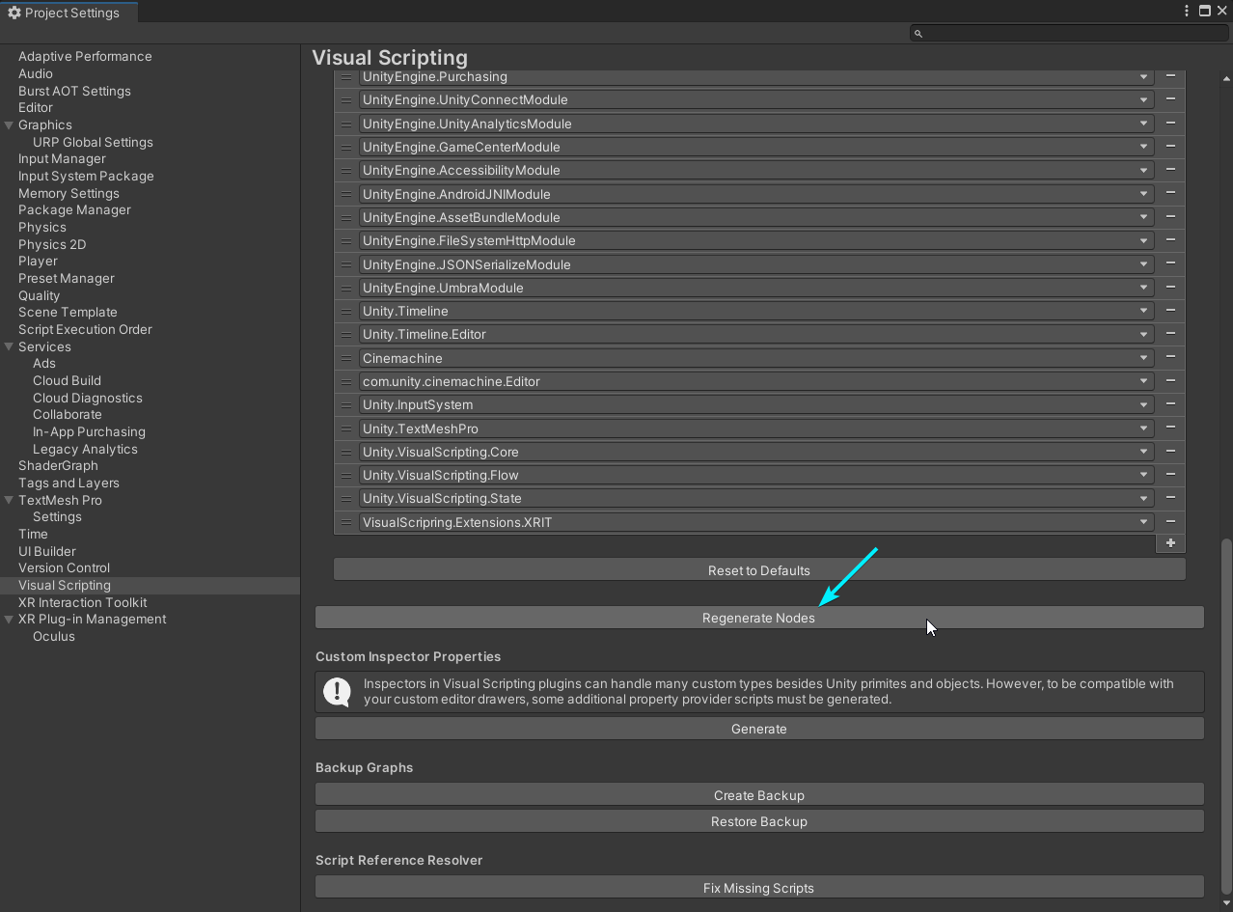This screenshot has height=912, width=1233.
Task: Click Fix Missing Scripts button
Action: pos(759,888)
